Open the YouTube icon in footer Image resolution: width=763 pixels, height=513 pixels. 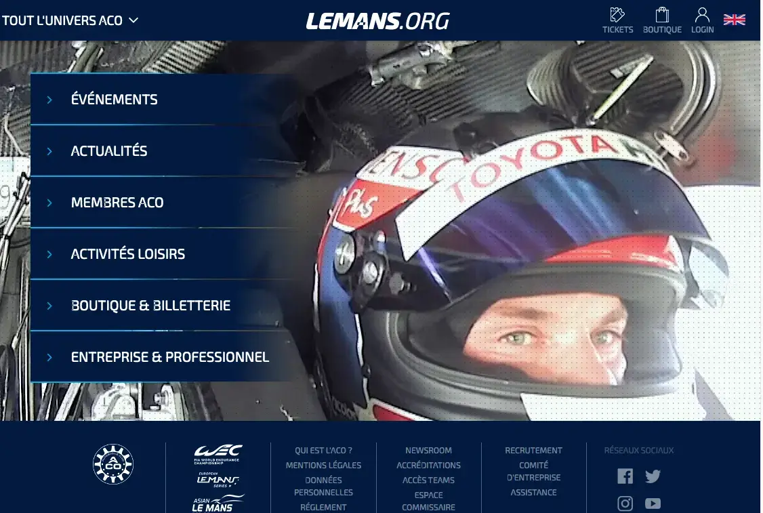click(653, 503)
